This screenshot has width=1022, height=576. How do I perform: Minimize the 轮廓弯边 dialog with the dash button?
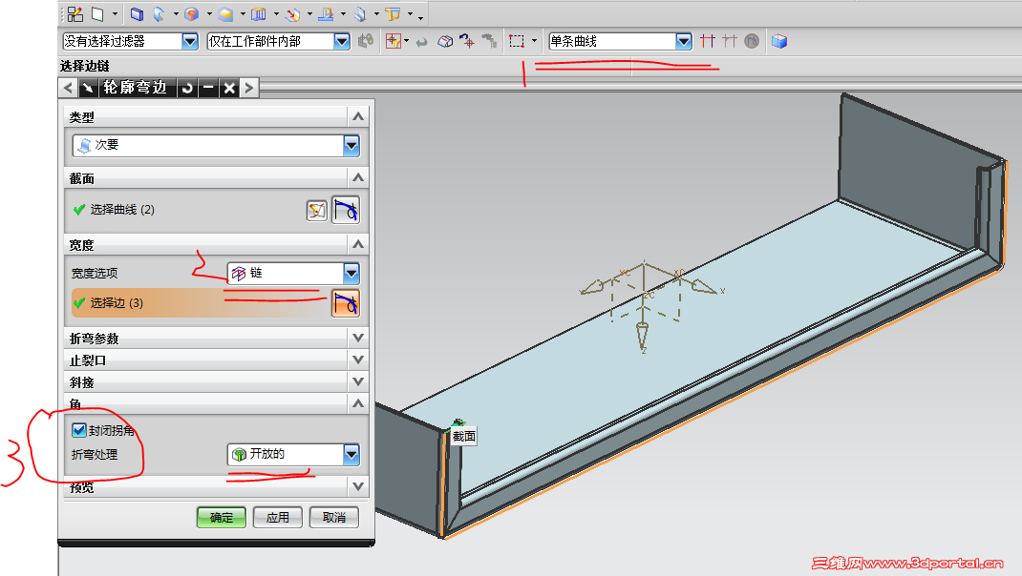[x=208, y=88]
